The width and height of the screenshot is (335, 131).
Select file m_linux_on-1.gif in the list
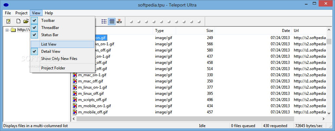coord(93,87)
